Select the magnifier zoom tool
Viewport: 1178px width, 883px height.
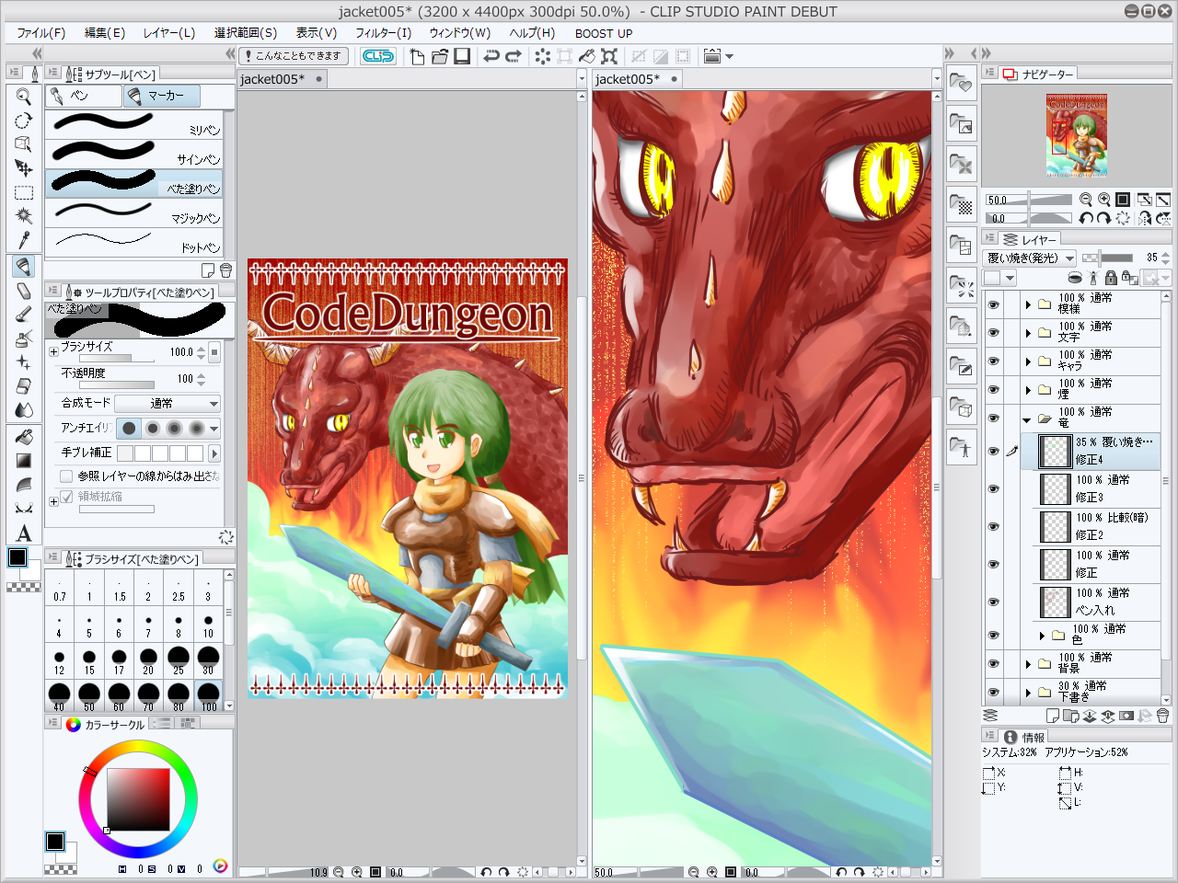(24, 97)
